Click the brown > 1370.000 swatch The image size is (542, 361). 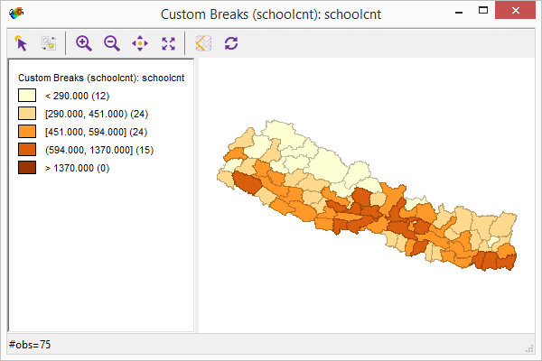(x=27, y=168)
